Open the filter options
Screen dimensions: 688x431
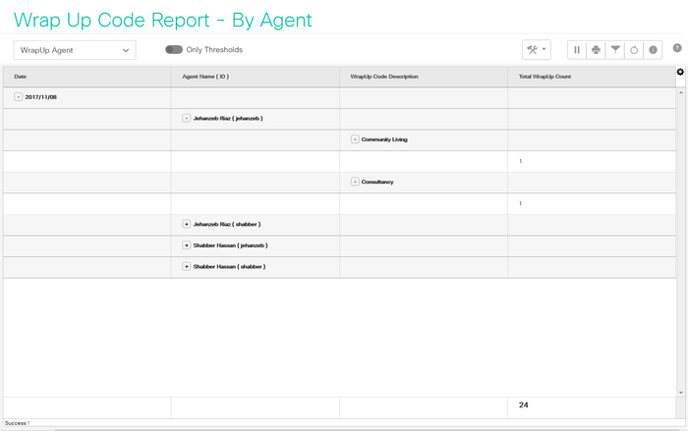coord(615,50)
